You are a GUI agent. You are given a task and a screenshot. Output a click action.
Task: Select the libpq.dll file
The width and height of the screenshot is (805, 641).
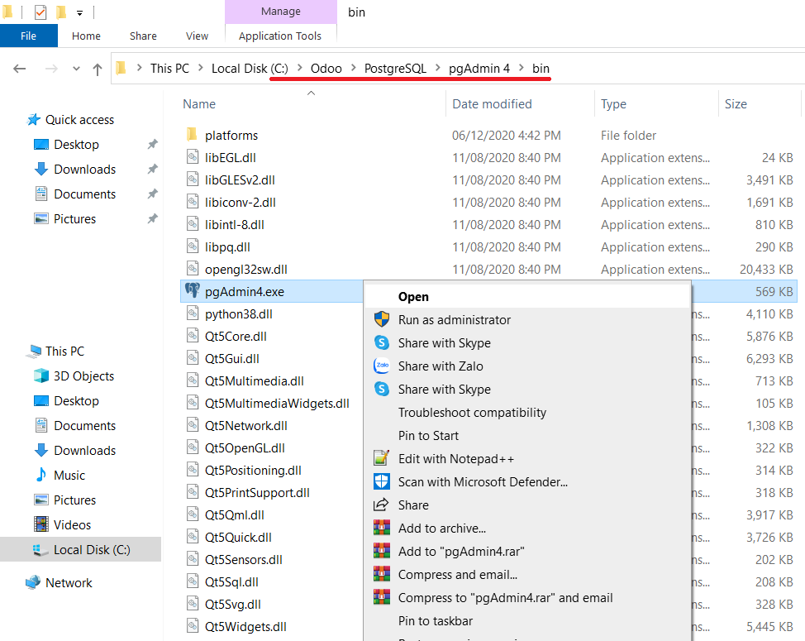(x=227, y=246)
